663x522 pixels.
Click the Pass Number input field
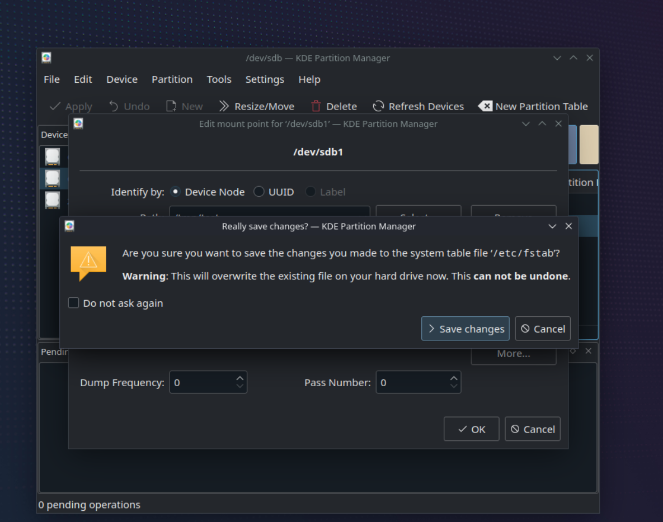pyautogui.click(x=418, y=382)
